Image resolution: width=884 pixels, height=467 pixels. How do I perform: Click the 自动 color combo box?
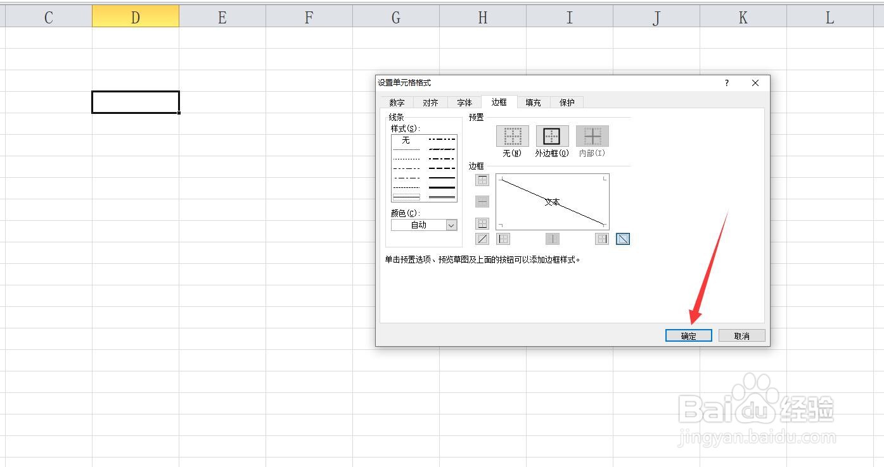(424, 225)
